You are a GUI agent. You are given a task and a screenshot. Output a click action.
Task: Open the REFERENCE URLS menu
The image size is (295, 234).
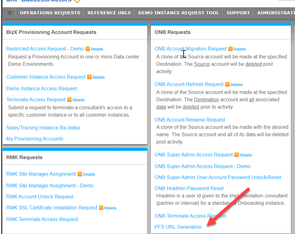pyautogui.click(x=109, y=13)
